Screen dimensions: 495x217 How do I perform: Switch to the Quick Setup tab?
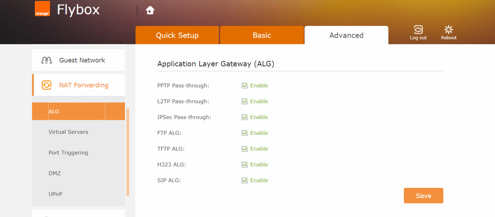(x=177, y=35)
